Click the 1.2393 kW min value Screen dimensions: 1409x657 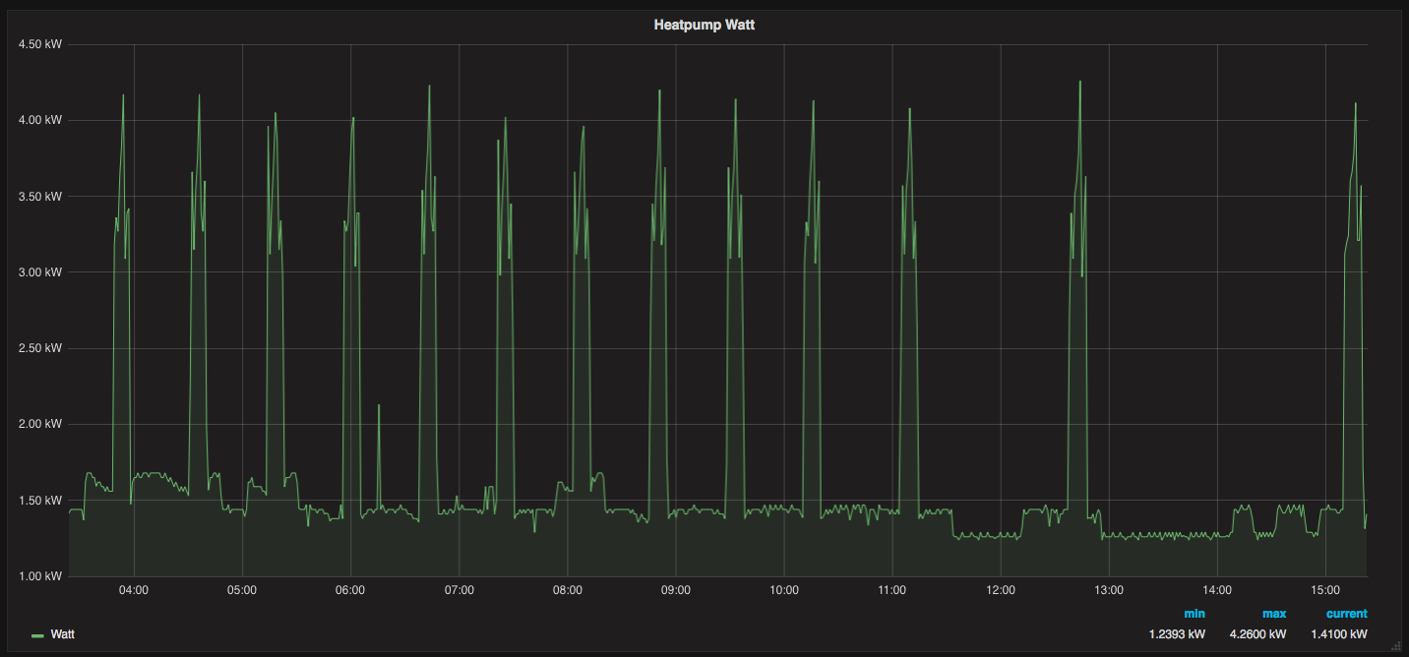pos(1177,634)
